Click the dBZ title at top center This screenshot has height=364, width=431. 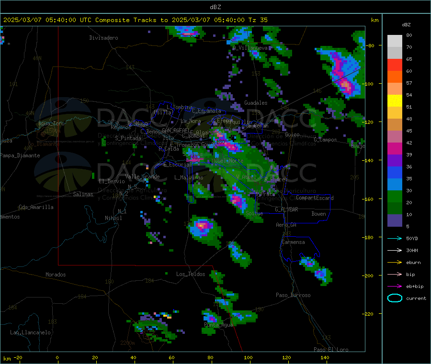tap(215, 7)
